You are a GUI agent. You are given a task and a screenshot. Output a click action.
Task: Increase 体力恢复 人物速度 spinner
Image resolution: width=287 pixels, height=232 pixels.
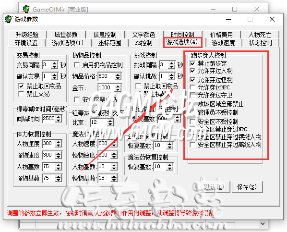point(59,142)
